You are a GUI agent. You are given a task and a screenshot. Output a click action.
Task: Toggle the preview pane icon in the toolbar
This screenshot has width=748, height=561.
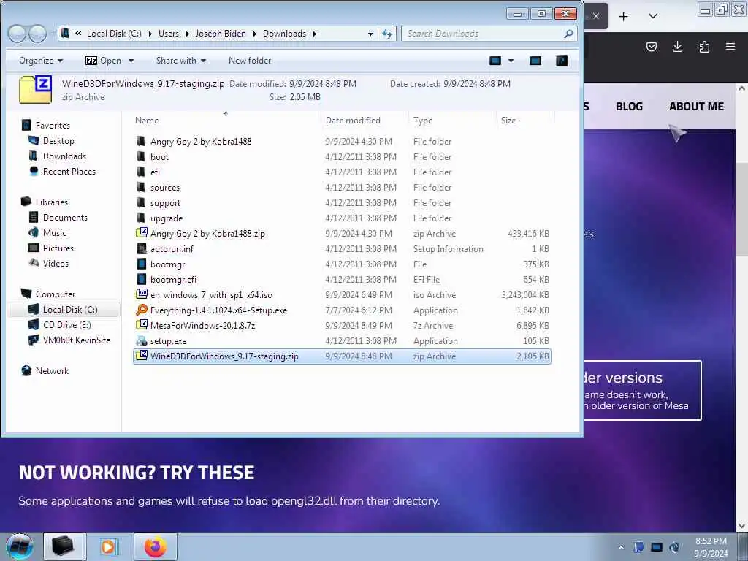point(535,61)
